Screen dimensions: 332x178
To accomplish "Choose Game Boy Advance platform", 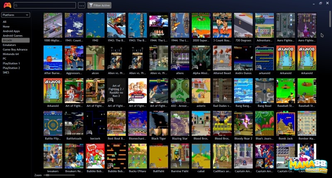I will pyautogui.click(x=15, y=49).
